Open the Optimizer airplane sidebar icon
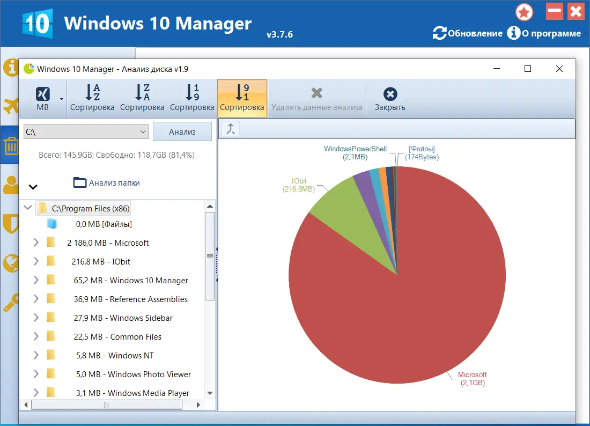This screenshot has width=590, height=426. click(x=11, y=105)
